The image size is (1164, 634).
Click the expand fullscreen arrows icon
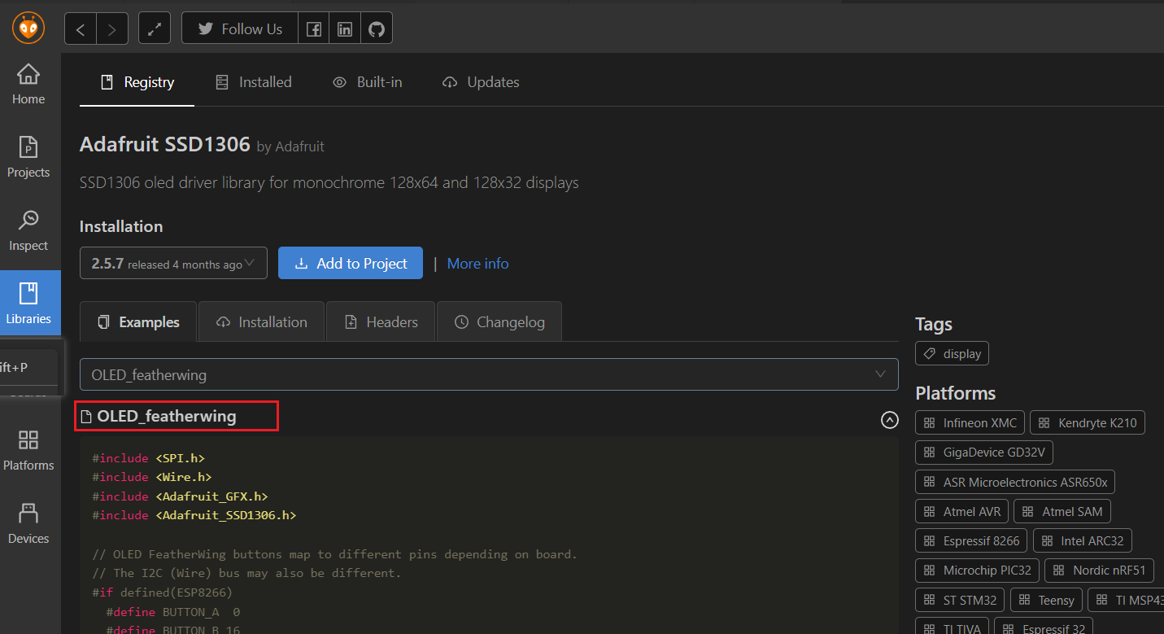[x=155, y=29]
